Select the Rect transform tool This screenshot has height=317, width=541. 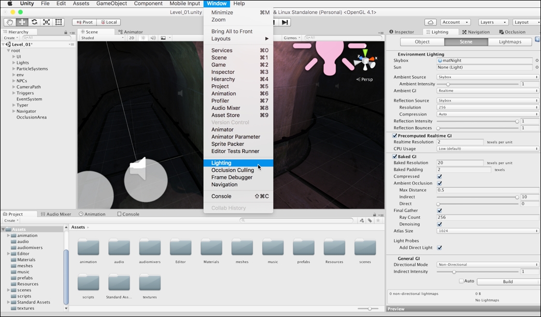(x=59, y=22)
